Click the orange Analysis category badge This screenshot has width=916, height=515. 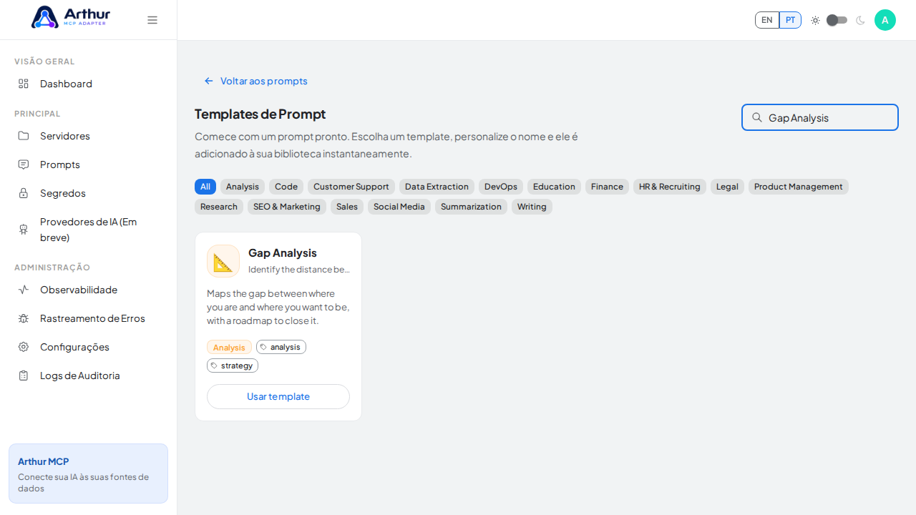pyautogui.click(x=229, y=347)
